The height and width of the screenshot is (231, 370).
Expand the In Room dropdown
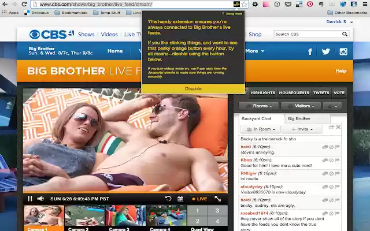click(261, 129)
